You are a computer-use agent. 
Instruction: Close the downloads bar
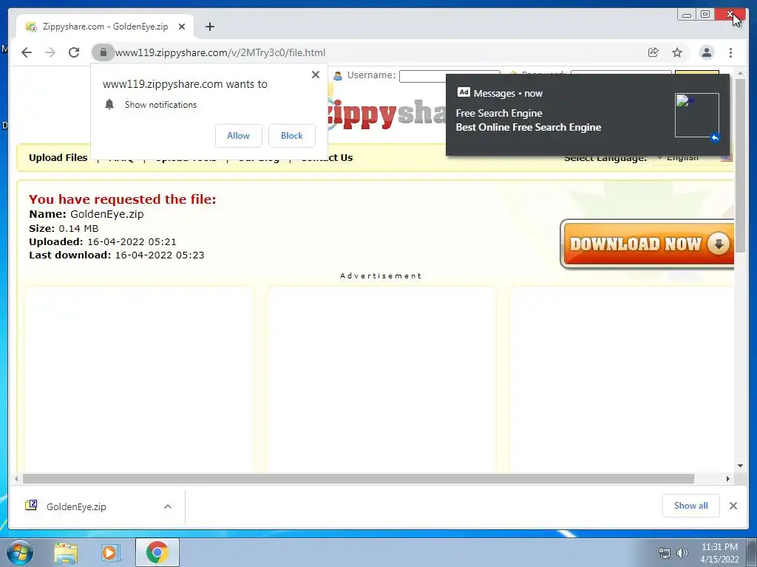733,506
